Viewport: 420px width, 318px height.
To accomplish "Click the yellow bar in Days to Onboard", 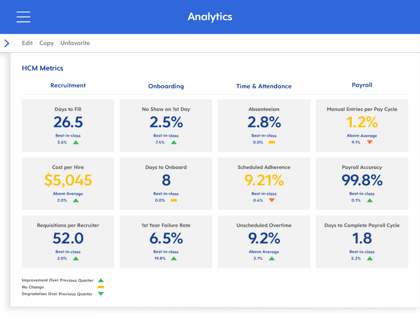I will 173,201.
